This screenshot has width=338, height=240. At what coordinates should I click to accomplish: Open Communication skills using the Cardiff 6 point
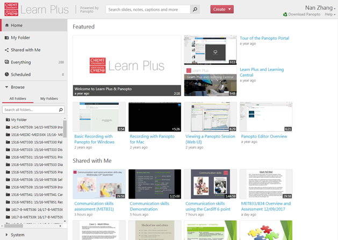(x=208, y=206)
